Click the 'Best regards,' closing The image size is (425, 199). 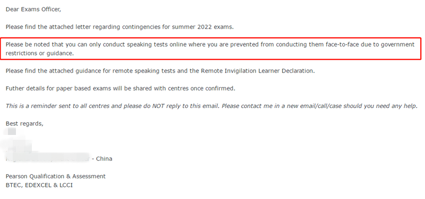pos(24,124)
